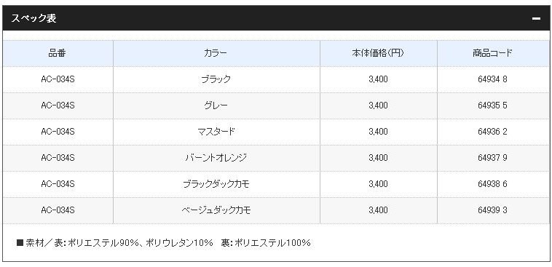The image size is (552, 267).
Task: Click product code 64935 5
Action: tap(492, 105)
